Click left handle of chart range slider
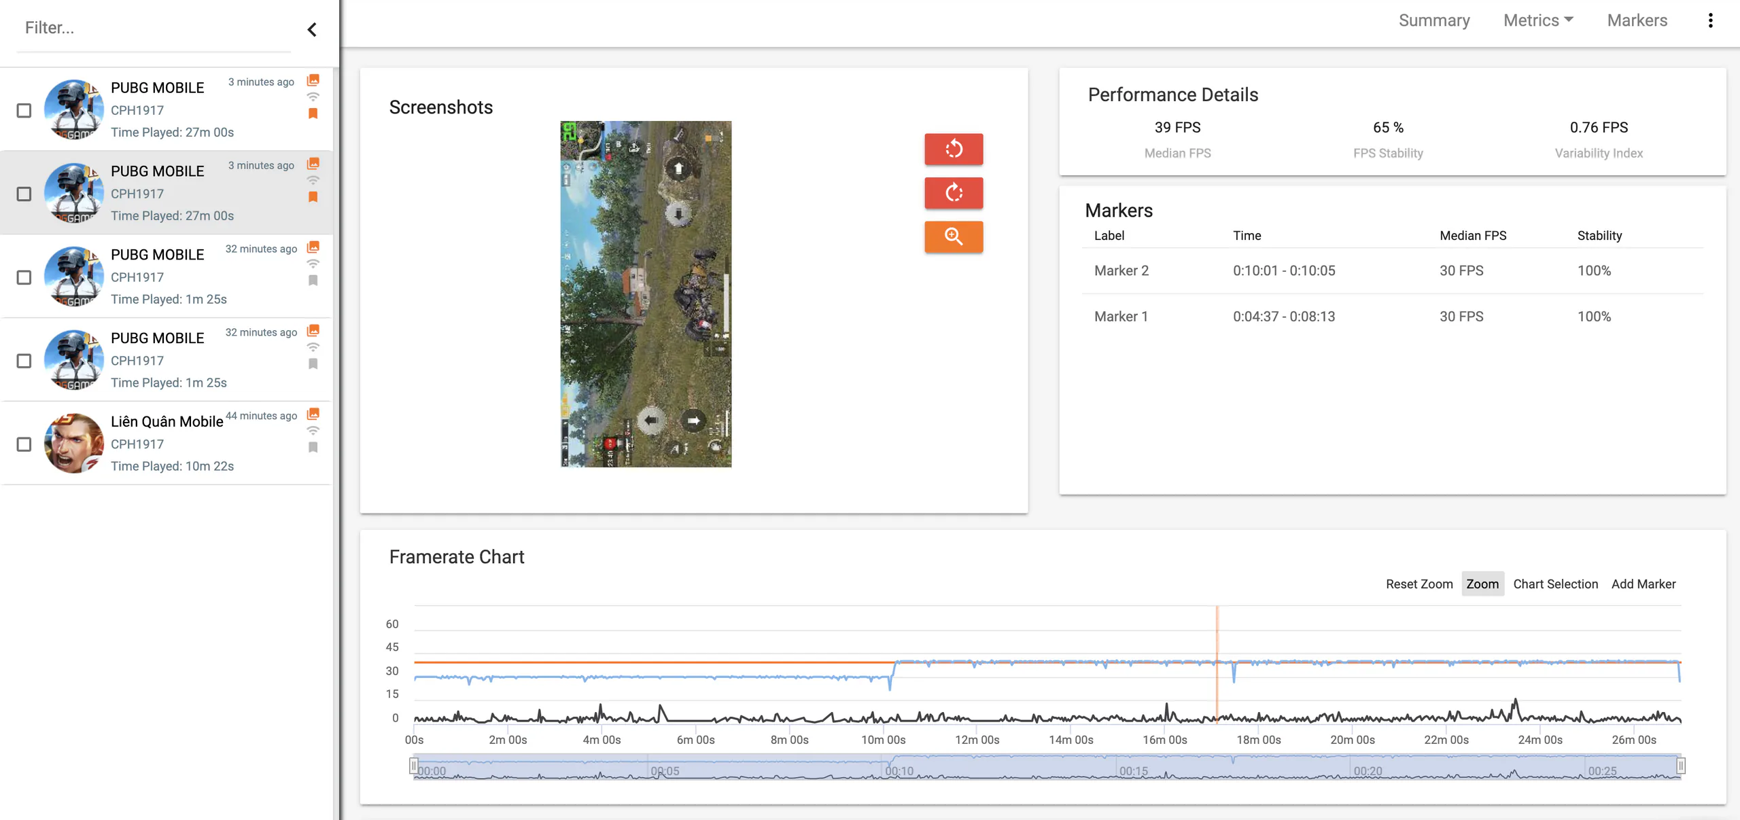 [413, 766]
